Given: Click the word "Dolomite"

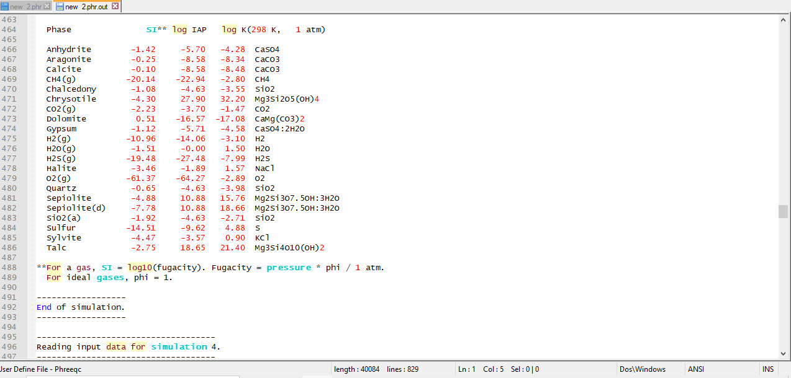Looking at the screenshot, I should click(66, 119).
